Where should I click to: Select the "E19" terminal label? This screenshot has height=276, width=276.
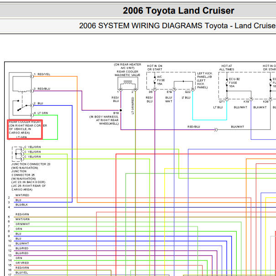pos(169,92)
